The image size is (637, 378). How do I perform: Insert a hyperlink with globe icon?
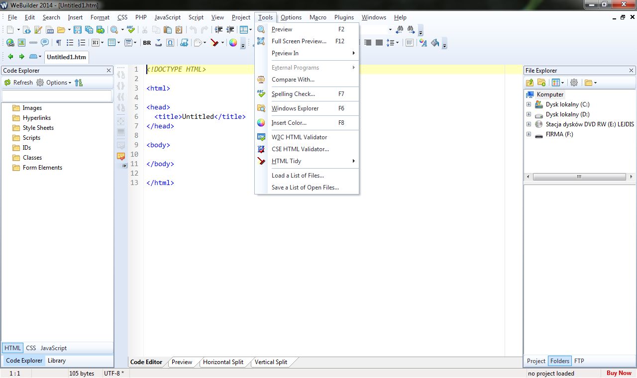coord(10,43)
